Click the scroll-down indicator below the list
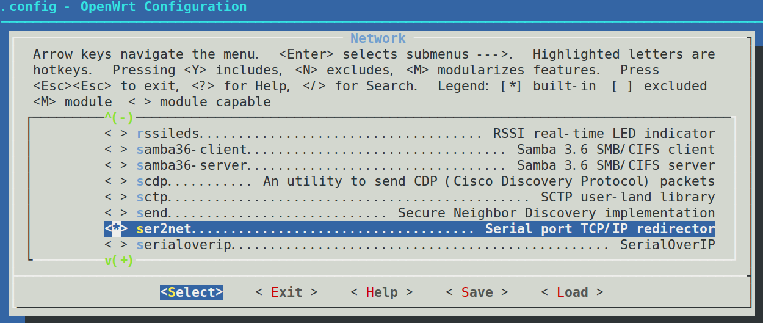Image resolution: width=763 pixels, height=323 pixels. coord(118,261)
